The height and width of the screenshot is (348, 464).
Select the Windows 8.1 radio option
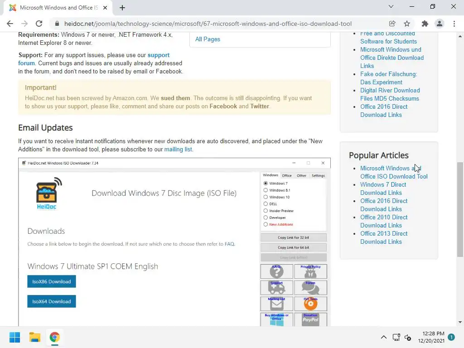(x=266, y=190)
